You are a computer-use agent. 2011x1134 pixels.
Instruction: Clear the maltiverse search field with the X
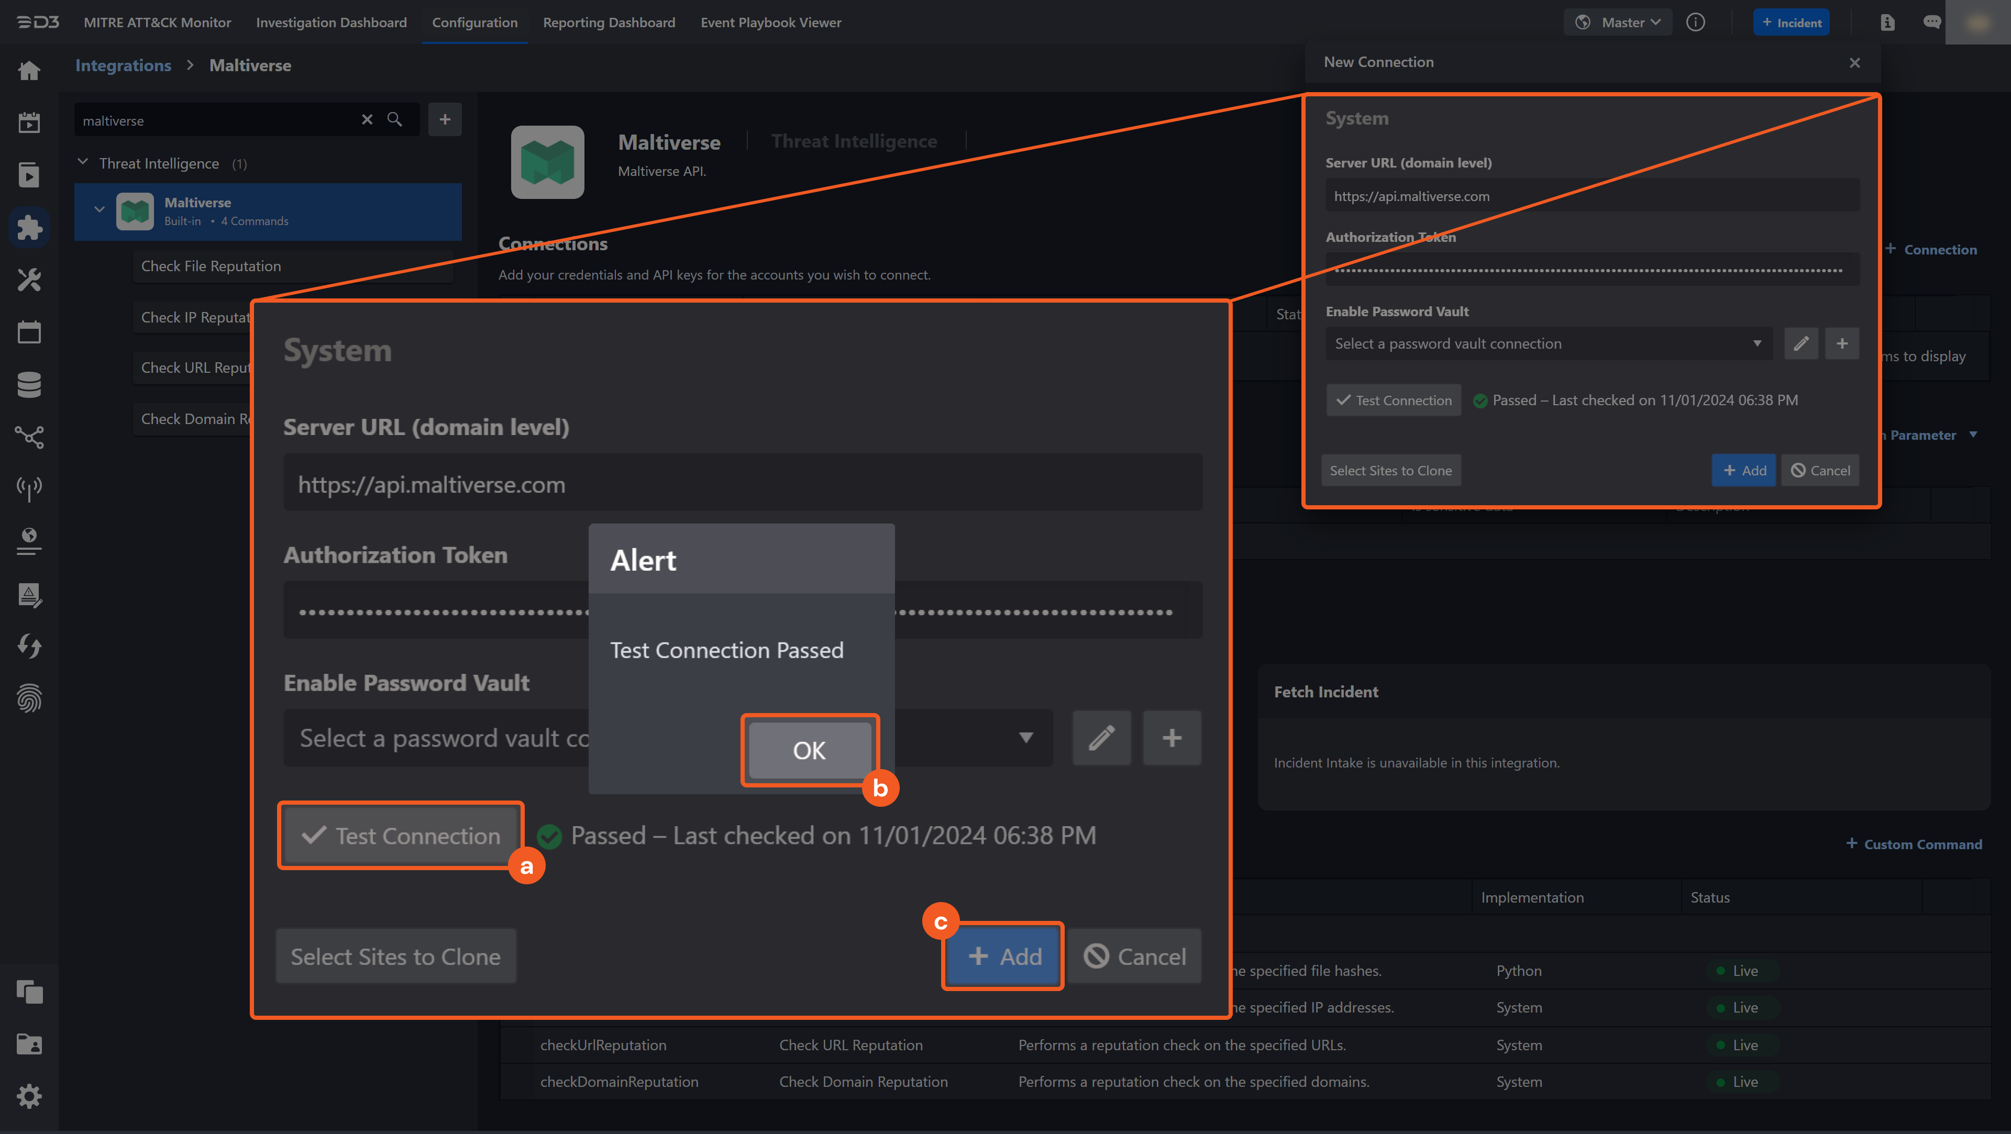point(367,119)
